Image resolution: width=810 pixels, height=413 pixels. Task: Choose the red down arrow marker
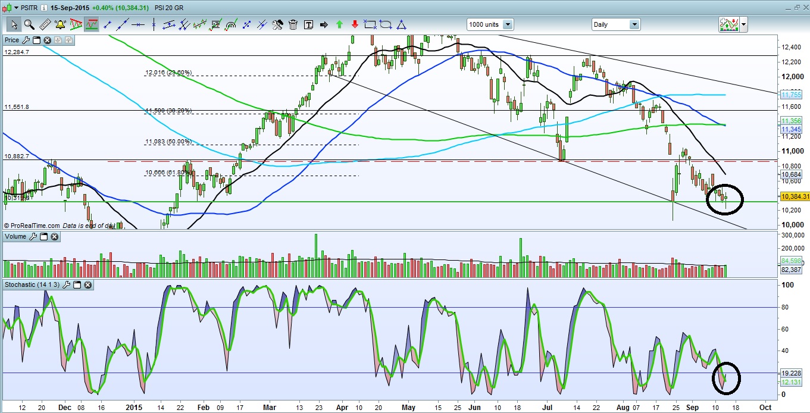click(x=355, y=24)
